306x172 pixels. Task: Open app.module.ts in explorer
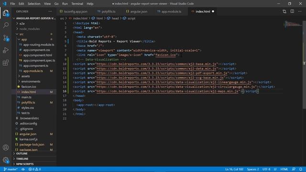33,71
